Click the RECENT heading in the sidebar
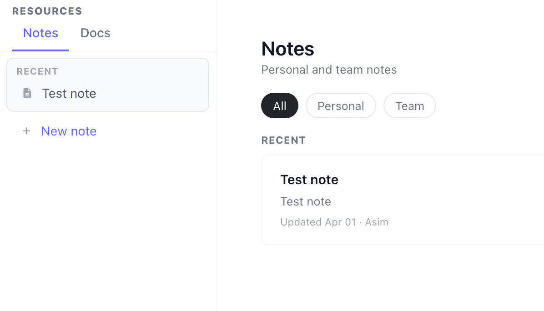Image resolution: width=544 pixels, height=311 pixels. click(x=37, y=71)
